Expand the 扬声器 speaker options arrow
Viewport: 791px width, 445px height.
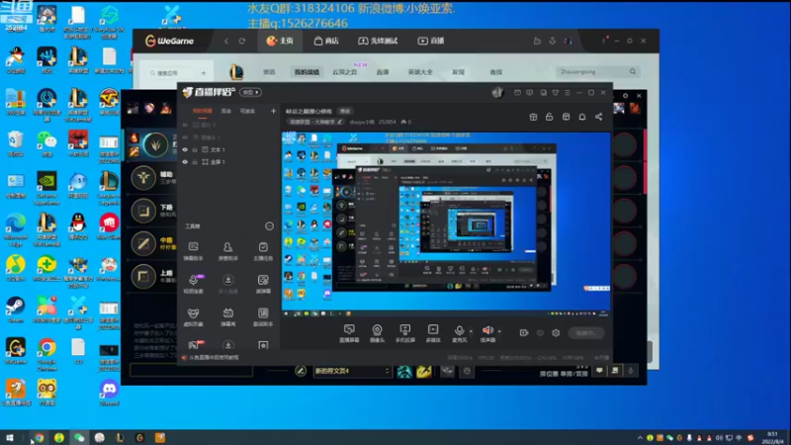(x=499, y=331)
